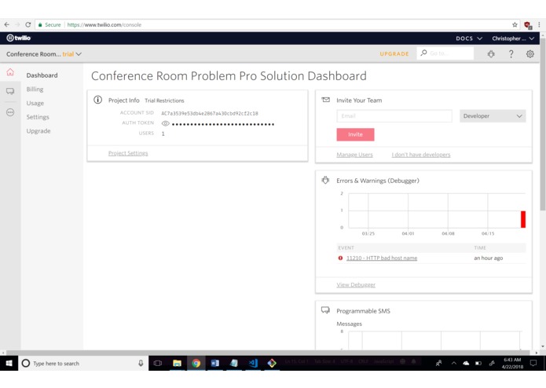
Task: Click the browser address bar URL
Action: [x=104, y=24]
